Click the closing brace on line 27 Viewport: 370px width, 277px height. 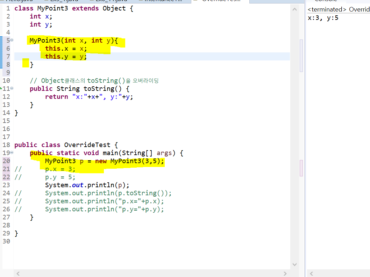(31, 217)
